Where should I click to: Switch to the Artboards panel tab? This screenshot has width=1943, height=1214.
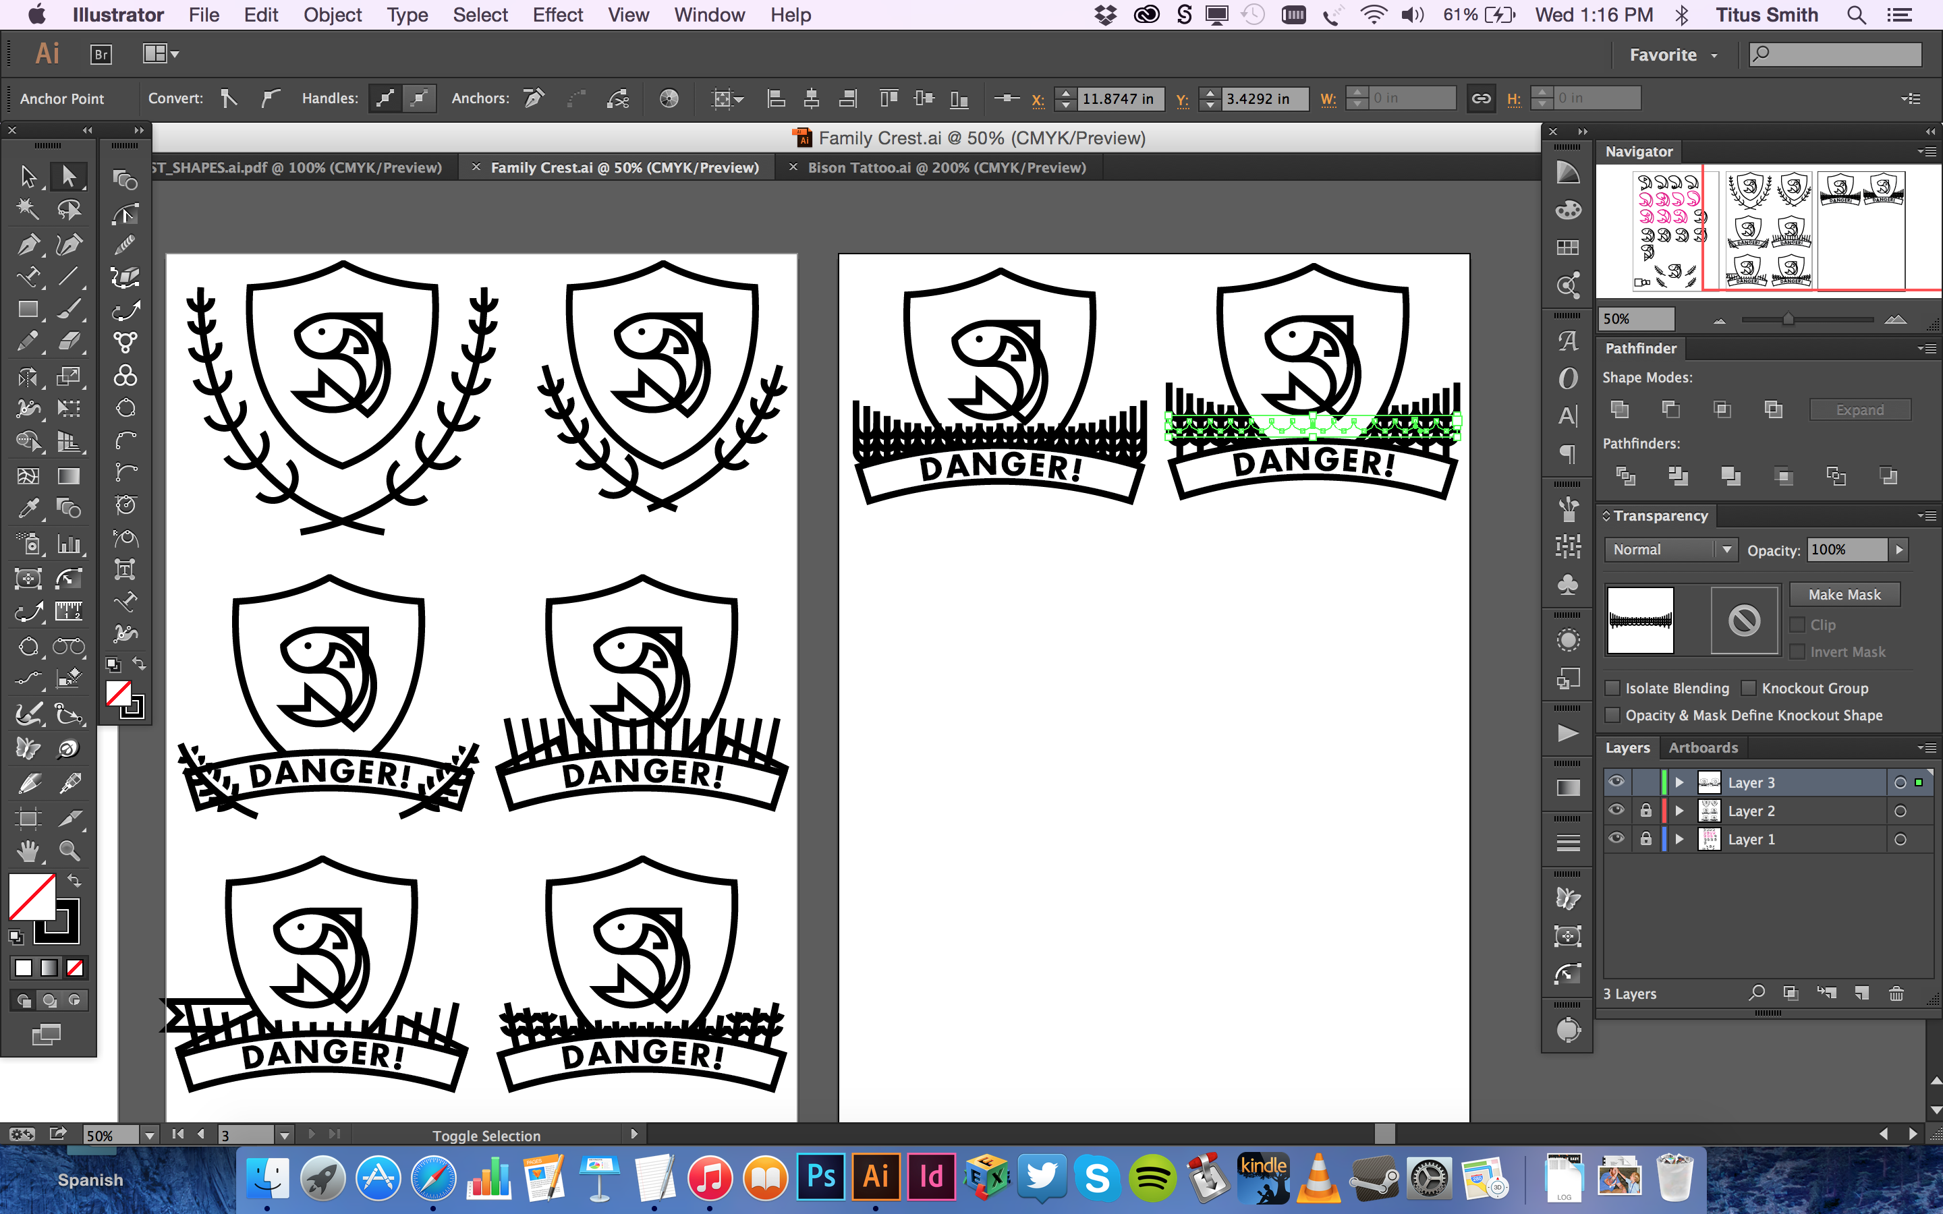pyautogui.click(x=1702, y=747)
